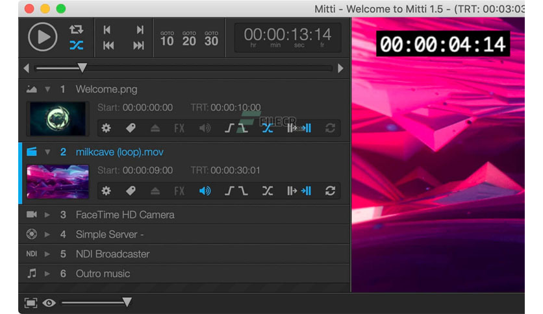Toggle play-on-start icon for milkcave (loop).mov
This screenshot has height=314, width=543.
click(292, 191)
